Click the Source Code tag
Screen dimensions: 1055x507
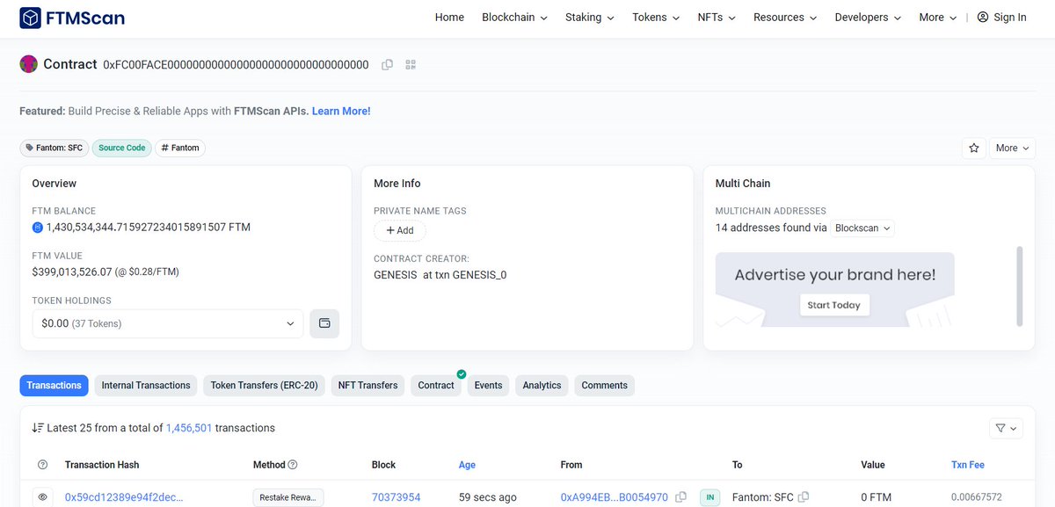pyautogui.click(x=122, y=148)
